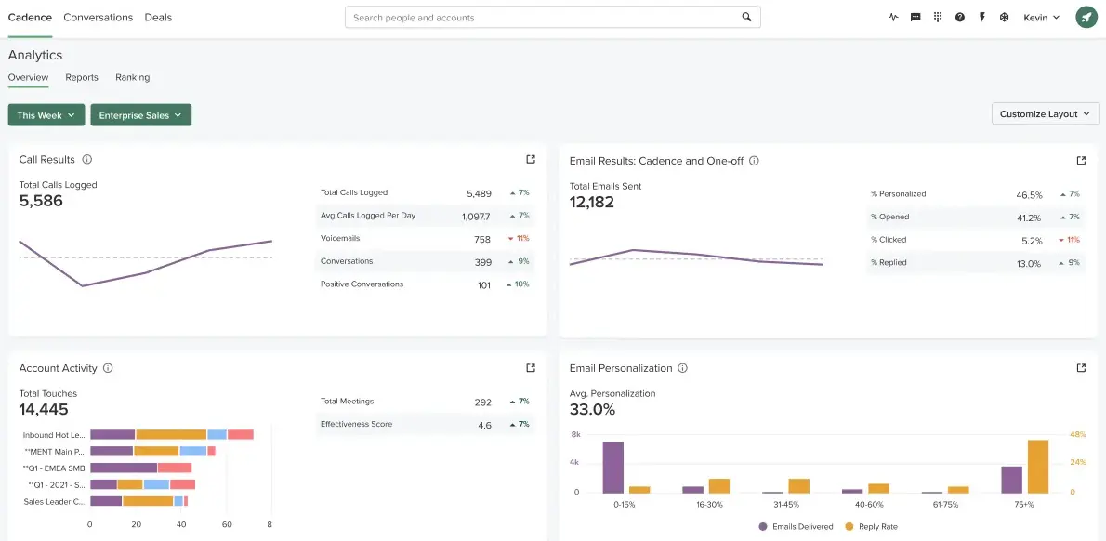Click the Inbound Hot Le... bar row
This screenshot has height=541, width=1106.
(x=171, y=435)
